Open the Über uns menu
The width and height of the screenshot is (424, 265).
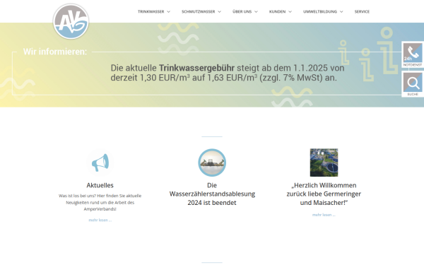[x=242, y=11]
